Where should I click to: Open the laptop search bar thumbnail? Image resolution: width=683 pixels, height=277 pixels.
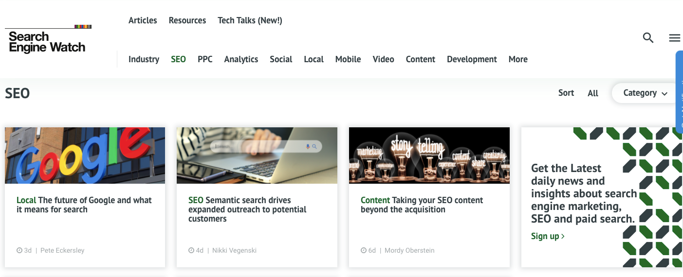257,156
